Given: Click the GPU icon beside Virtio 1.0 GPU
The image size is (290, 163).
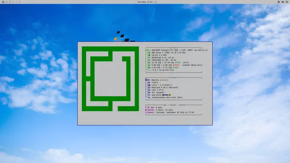Looking at the screenshot, I should click(x=149, y=55).
